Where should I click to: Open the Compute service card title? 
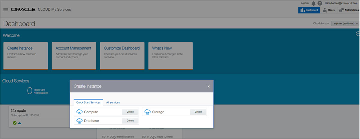19,110
